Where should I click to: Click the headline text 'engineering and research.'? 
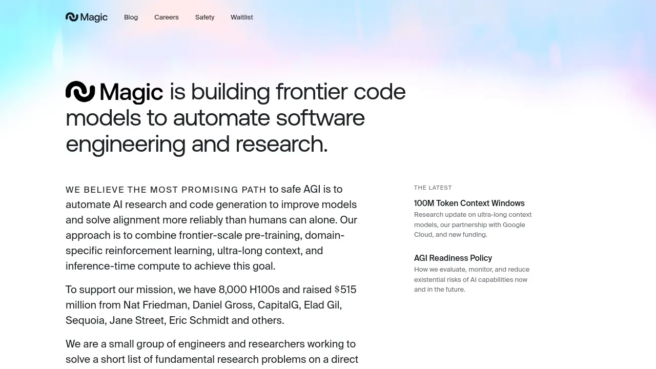(x=197, y=145)
